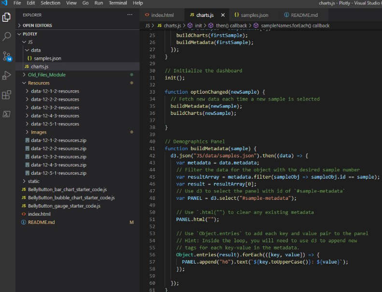Click the init(); call on line 31
Image resolution: width=382 pixels, height=292 pixels.
click(175, 78)
